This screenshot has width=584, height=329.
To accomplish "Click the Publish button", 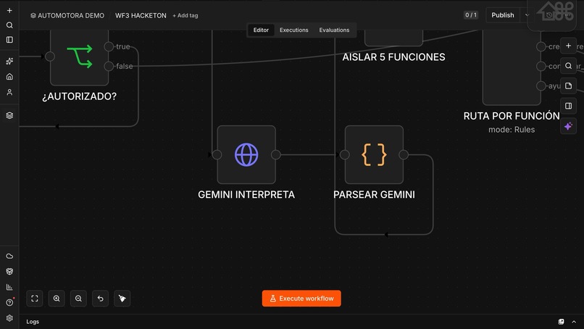I will tap(502, 15).
